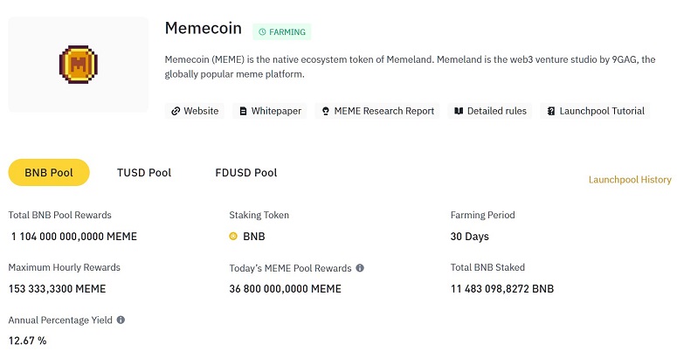
Task: Open the Launchpool Tutorial
Action: (595, 111)
